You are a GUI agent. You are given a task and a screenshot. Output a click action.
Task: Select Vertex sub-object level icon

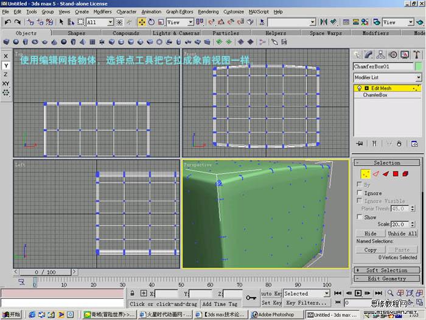pyautogui.click(x=365, y=174)
